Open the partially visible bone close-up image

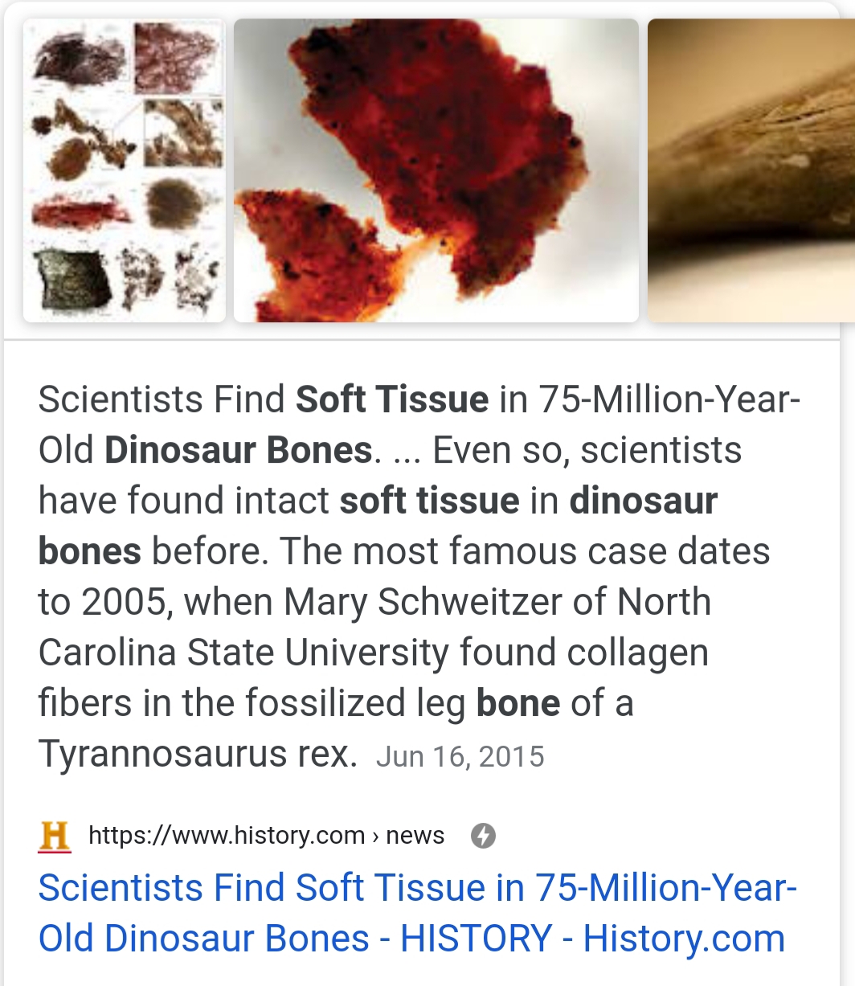[x=751, y=170]
